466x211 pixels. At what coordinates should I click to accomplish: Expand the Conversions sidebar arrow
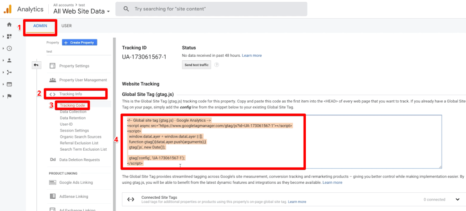3,96
